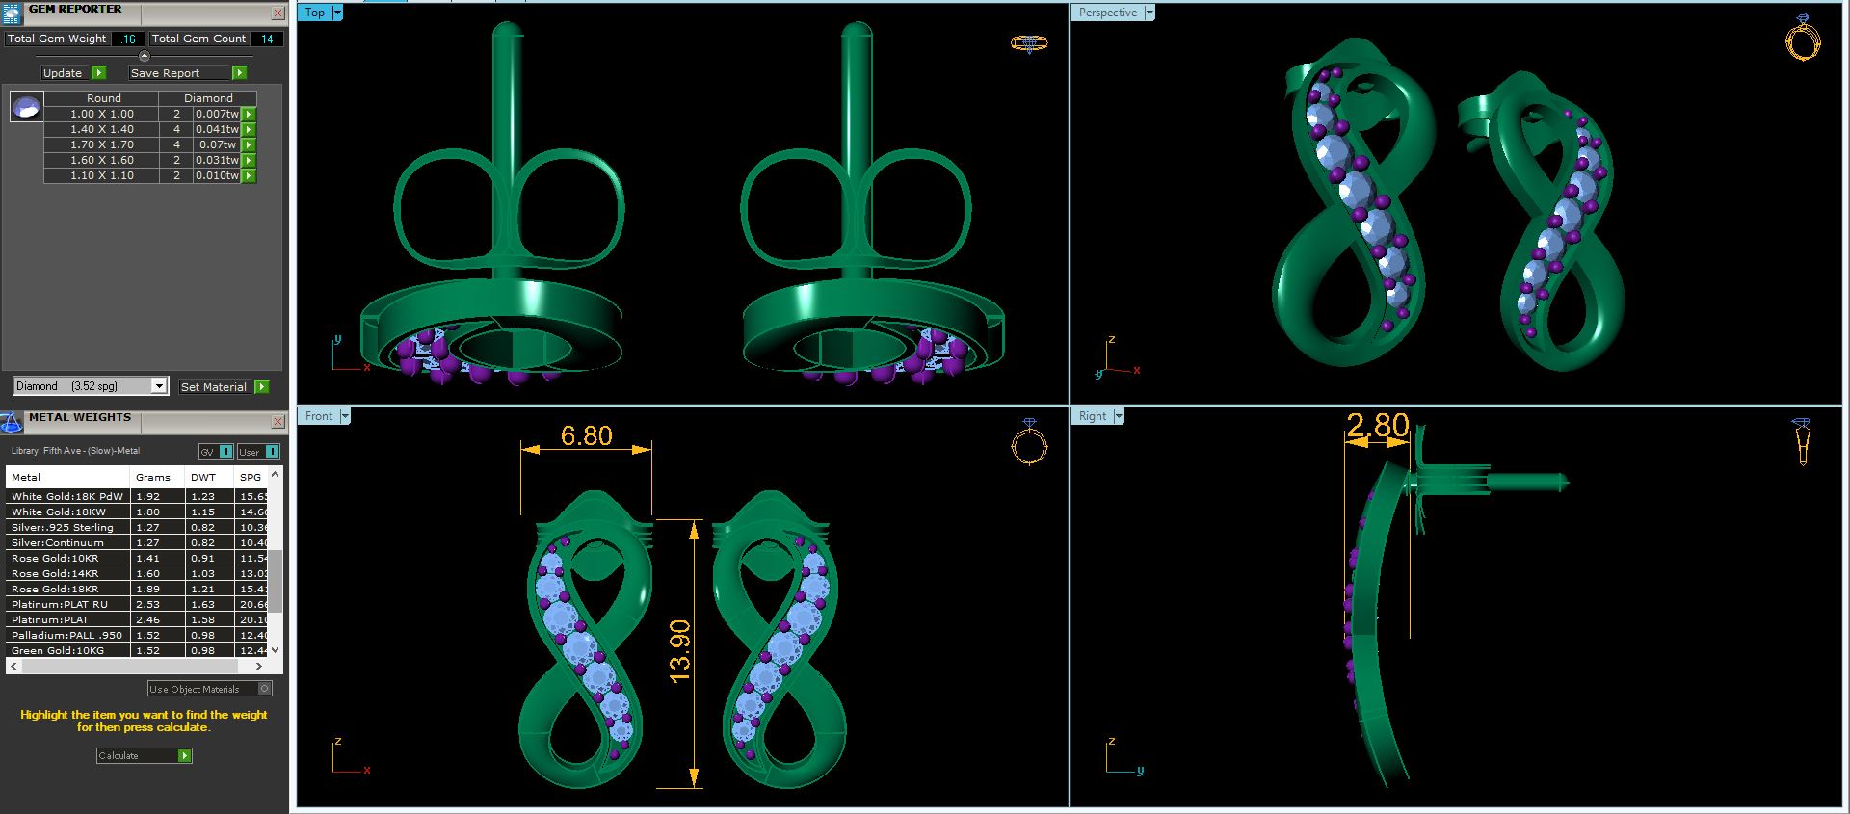The height and width of the screenshot is (814, 1850).
Task: Click the metal list vertical scrollbar thumb
Action: (276, 581)
